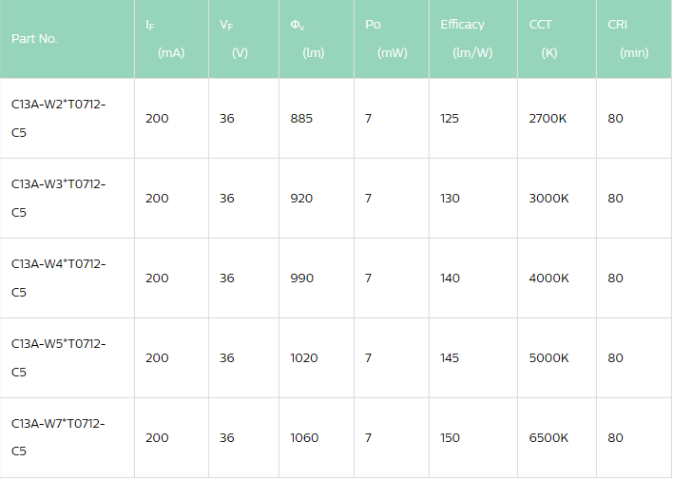Open part number C13A-W3*T0712-C5
673x480 pixels.
click(58, 198)
